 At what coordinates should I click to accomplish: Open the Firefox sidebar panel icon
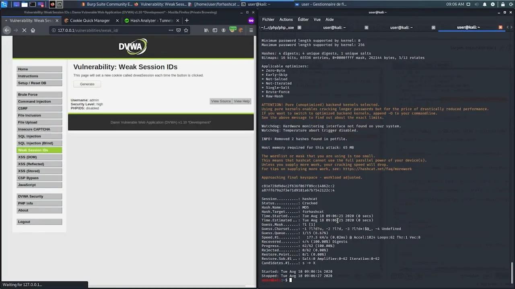click(x=215, y=30)
